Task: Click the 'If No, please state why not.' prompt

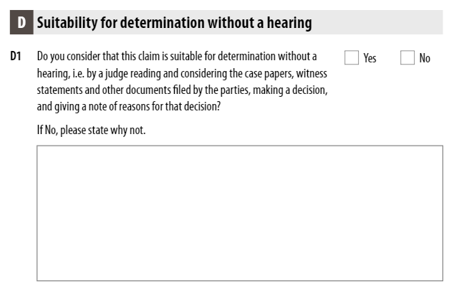Action: [x=91, y=131]
